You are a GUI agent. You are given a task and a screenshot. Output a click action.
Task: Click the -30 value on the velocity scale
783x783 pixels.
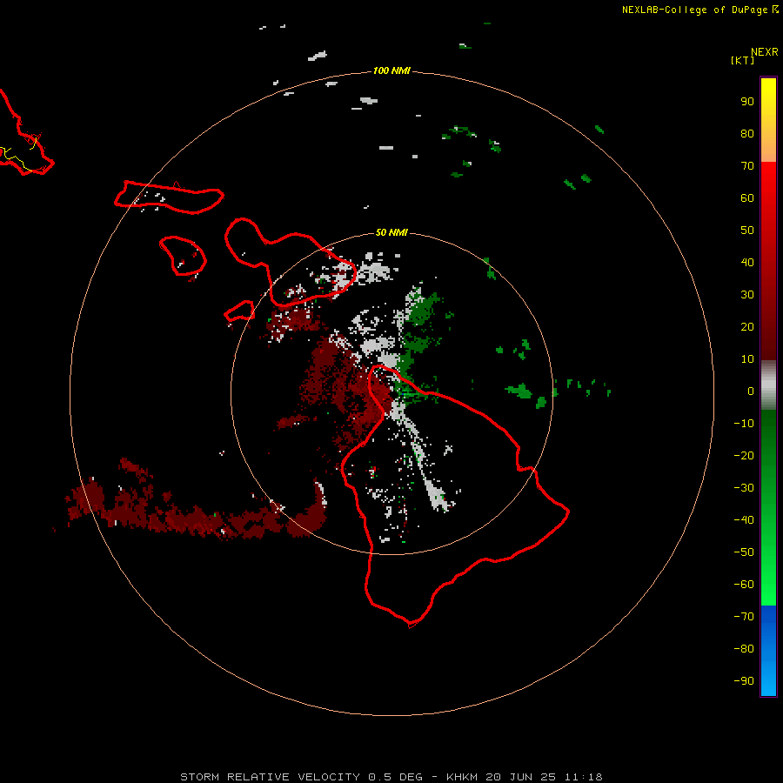744,488
